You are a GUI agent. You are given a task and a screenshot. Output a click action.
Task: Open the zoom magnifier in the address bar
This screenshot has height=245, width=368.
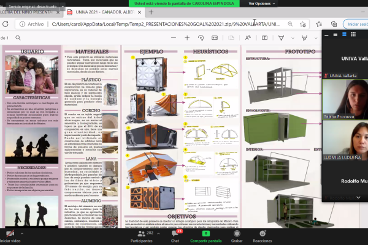(x=290, y=24)
